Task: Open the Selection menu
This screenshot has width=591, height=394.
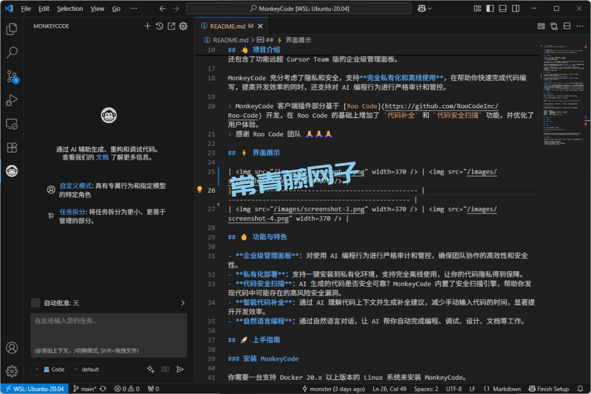Action: point(69,8)
